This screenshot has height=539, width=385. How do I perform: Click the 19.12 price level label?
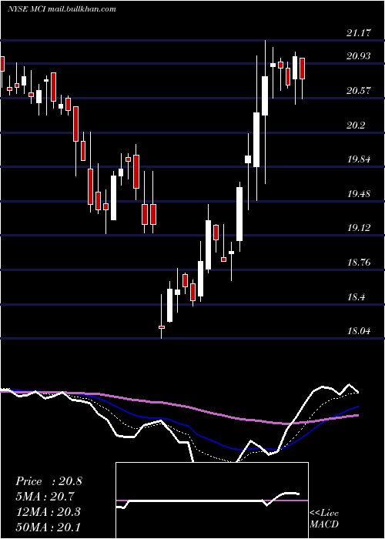(x=359, y=228)
